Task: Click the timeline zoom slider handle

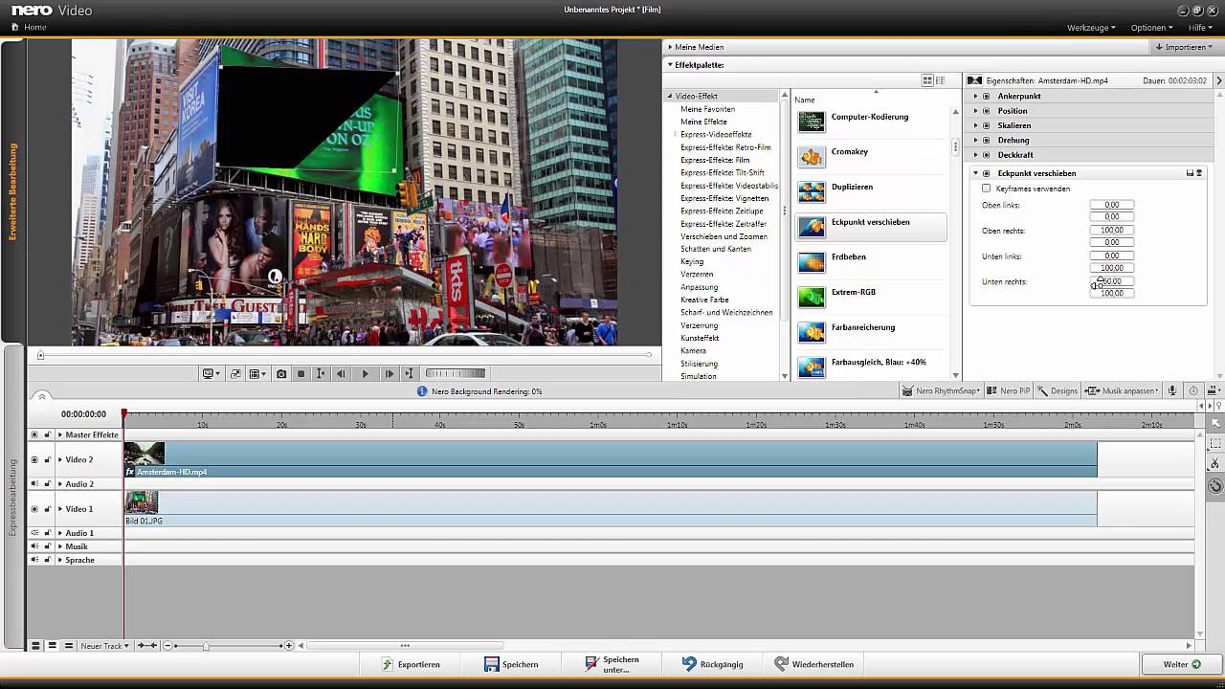Action: tap(205, 646)
